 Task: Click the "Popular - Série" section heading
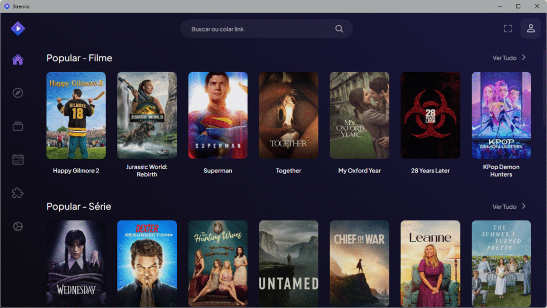(79, 206)
